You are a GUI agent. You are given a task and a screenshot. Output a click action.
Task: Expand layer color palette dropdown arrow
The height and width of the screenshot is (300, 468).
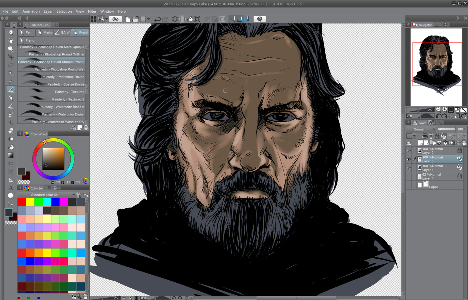pos(414,136)
